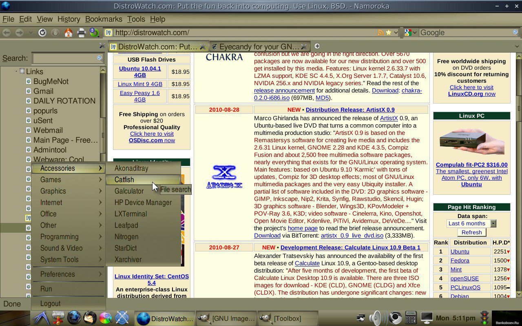
Task: Open the Arch Linux start menu icon
Action: point(41,318)
